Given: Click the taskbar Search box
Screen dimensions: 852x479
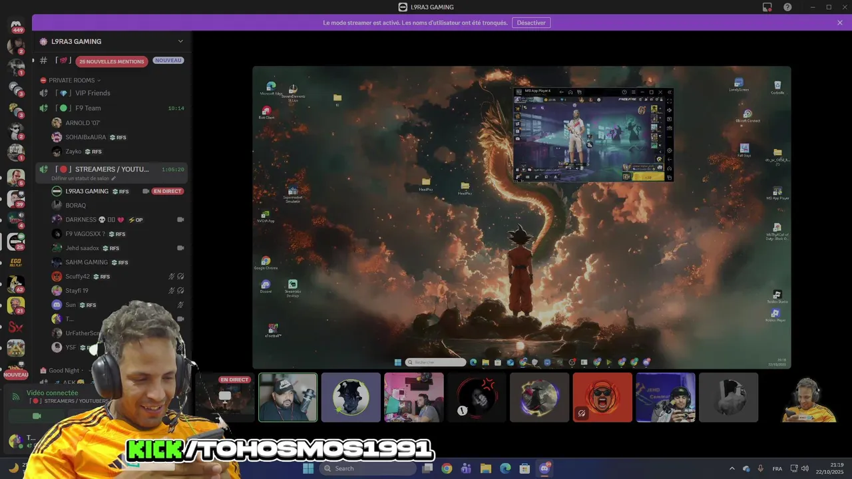Looking at the screenshot, I should 367,468.
